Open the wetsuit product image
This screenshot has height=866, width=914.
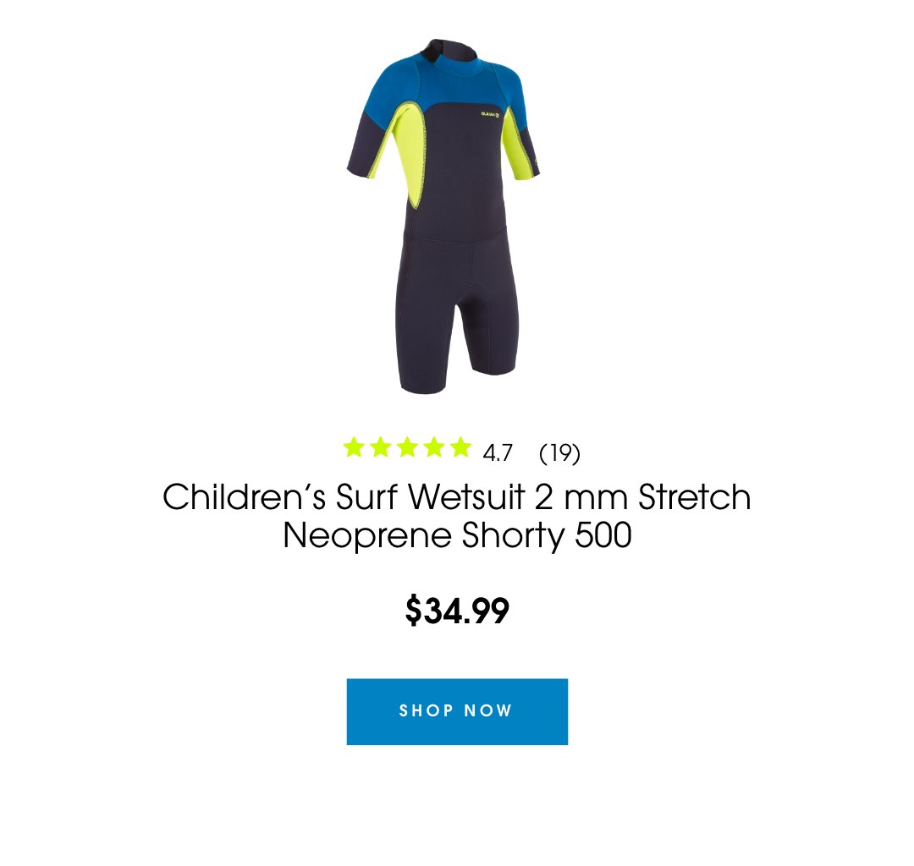pyautogui.click(x=444, y=216)
